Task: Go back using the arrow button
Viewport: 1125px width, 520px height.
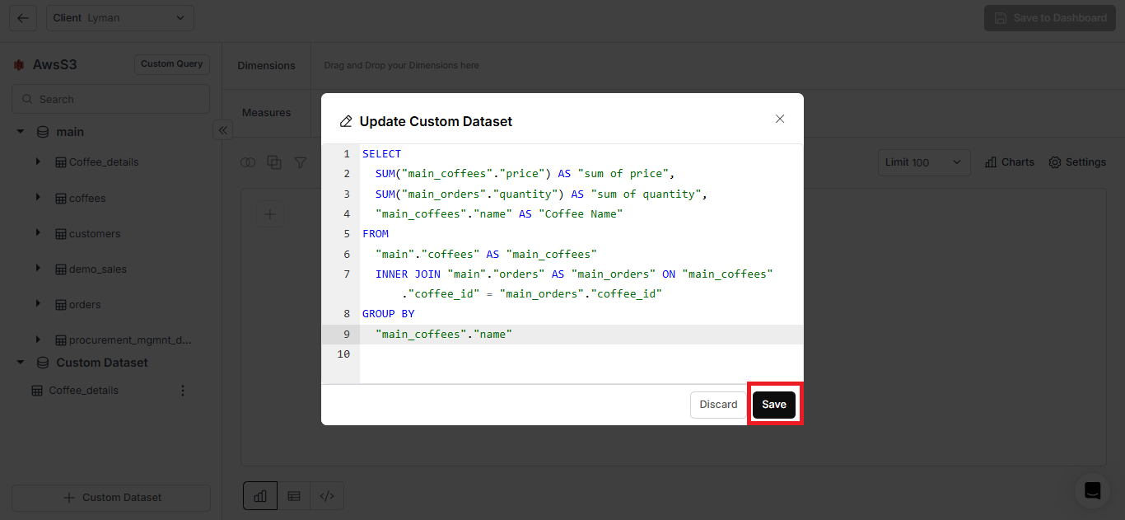Action: point(23,18)
